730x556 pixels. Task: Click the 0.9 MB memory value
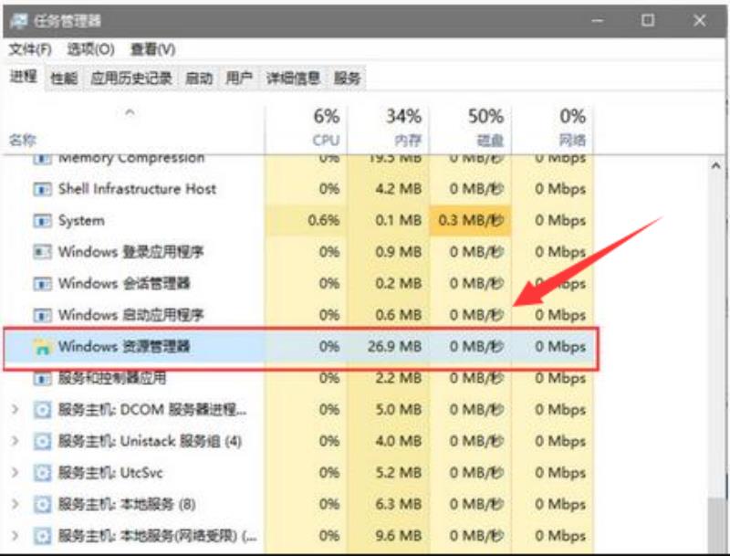tap(399, 252)
